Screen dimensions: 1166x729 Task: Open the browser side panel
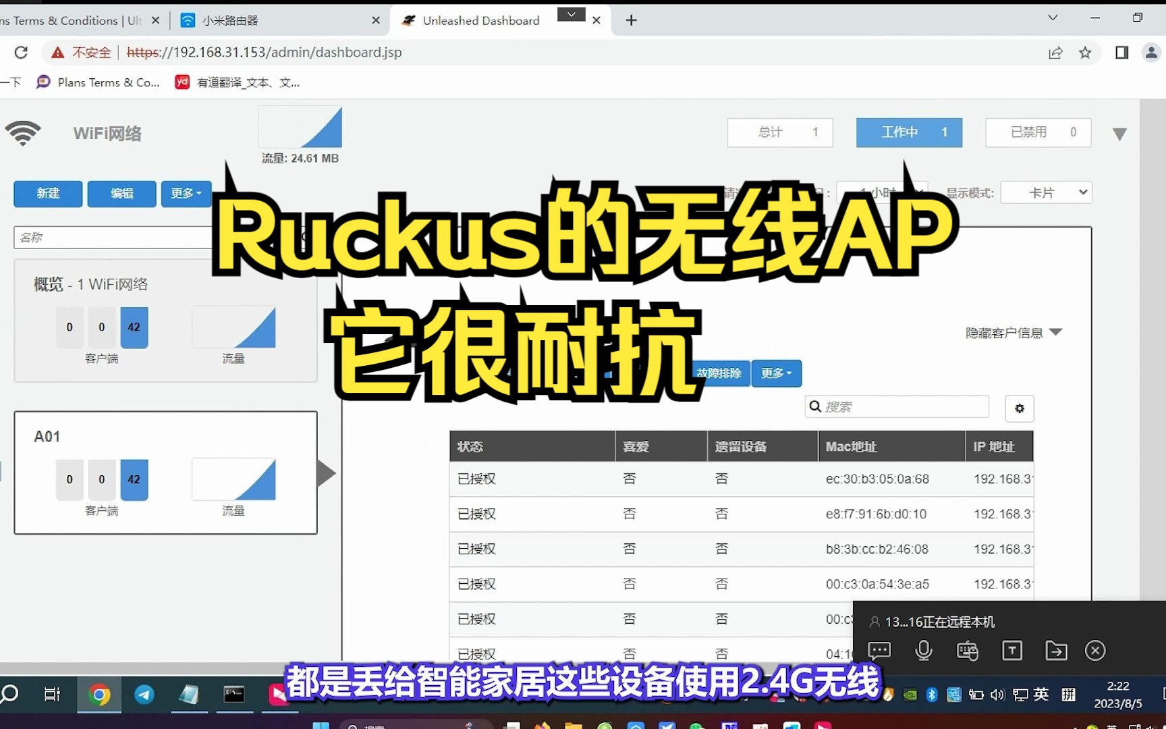coord(1121,53)
